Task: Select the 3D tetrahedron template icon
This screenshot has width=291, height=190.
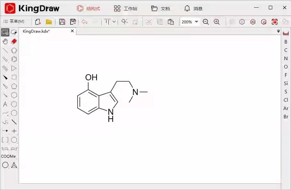Action: [14, 165]
